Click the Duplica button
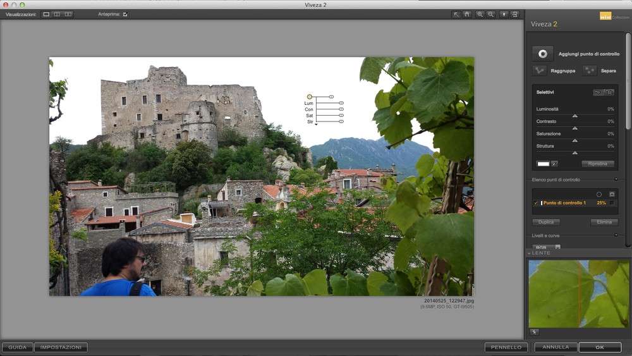632x356 pixels. pos(545,223)
